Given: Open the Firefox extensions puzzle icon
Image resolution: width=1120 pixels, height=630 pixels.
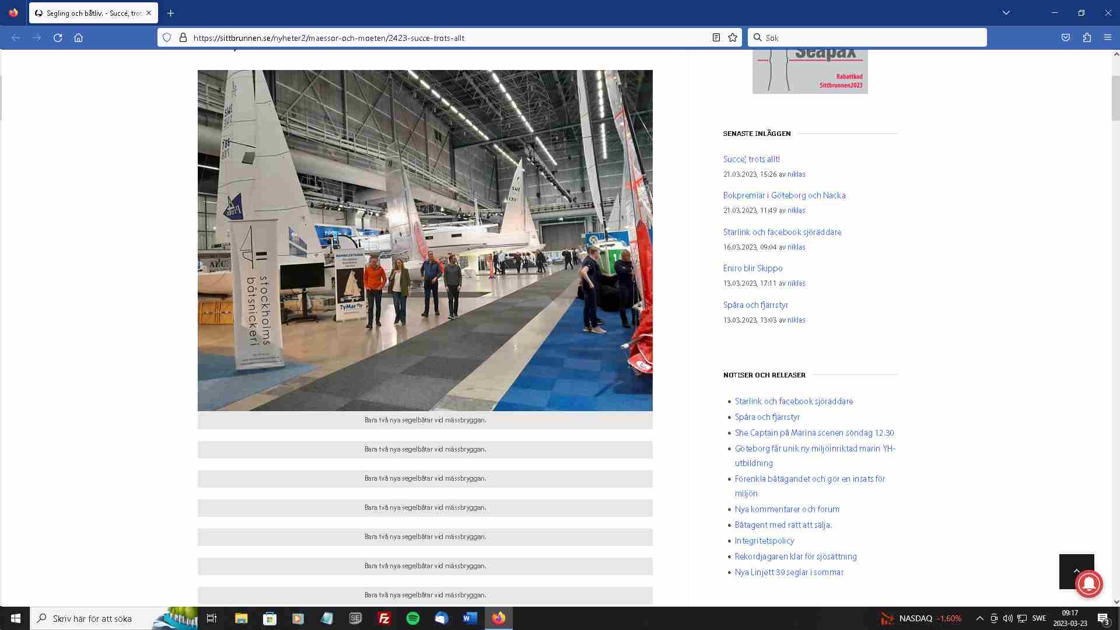Looking at the screenshot, I should point(1087,38).
